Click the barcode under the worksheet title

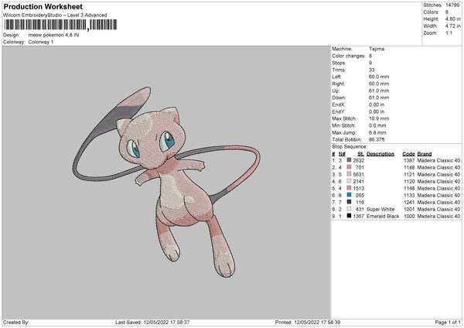pos(60,25)
